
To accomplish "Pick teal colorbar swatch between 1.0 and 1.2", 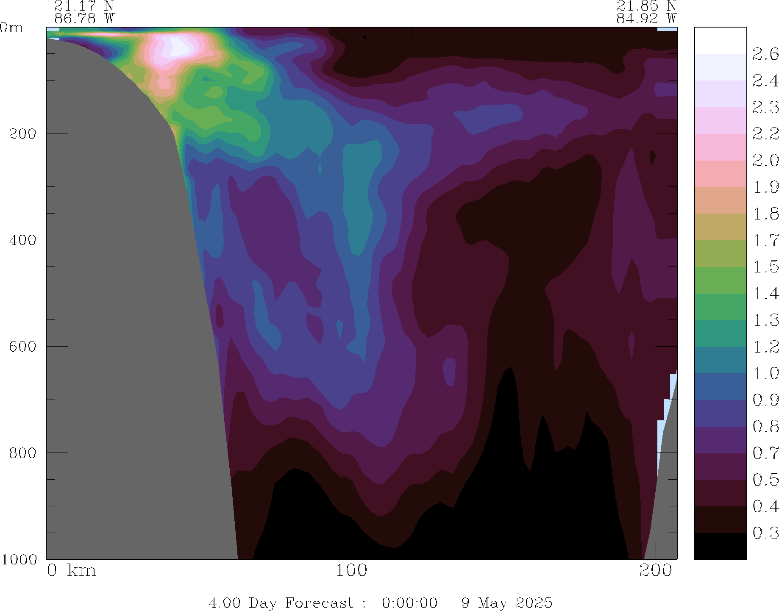I will pyautogui.click(x=720, y=360).
